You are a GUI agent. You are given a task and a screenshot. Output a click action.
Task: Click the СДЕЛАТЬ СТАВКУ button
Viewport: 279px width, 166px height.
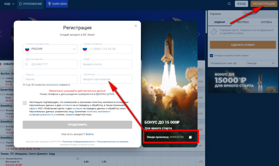pyautogui.click(x=243, y=45)
